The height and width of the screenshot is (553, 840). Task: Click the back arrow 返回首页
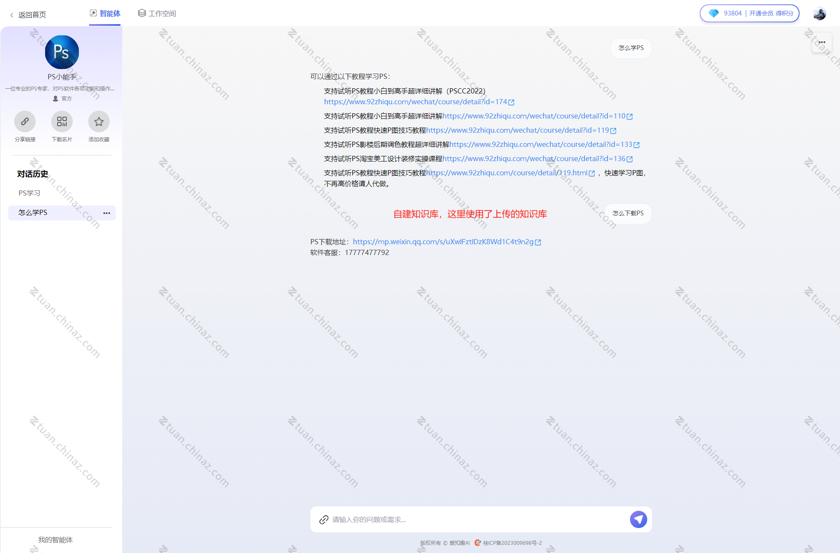click(28, 15)
